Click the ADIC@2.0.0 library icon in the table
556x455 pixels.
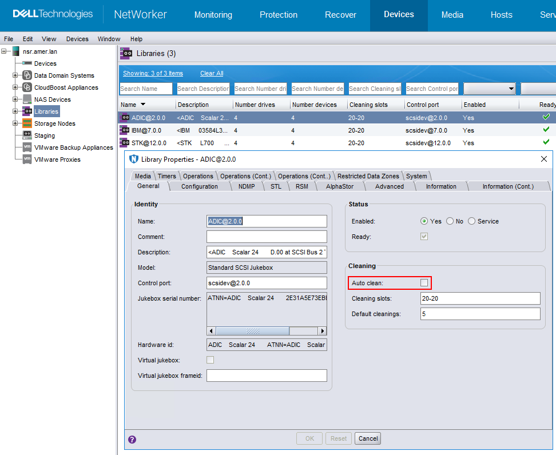click(x=124, y=117)
